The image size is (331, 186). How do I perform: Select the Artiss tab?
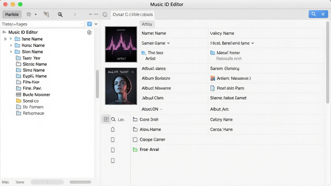coord(147,24)
